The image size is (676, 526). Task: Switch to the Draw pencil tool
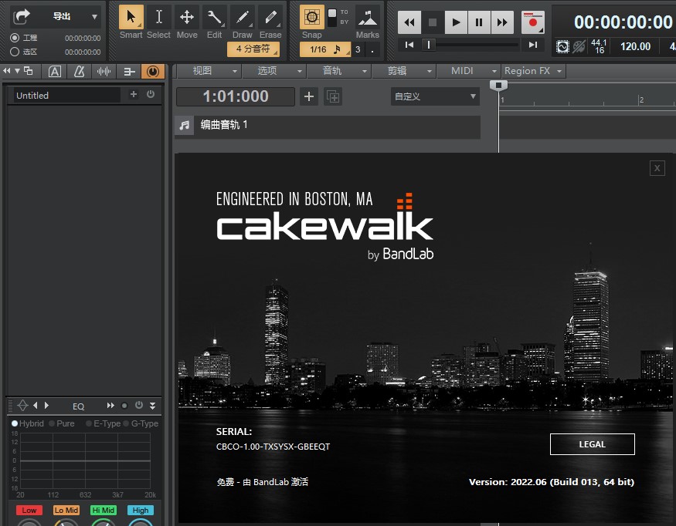pyautogui.click(x=243, y=17)
